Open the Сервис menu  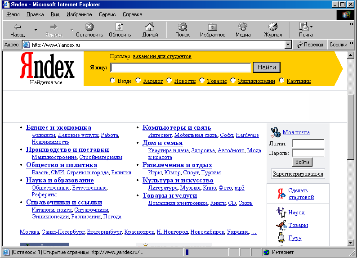(x=107, y=14)
